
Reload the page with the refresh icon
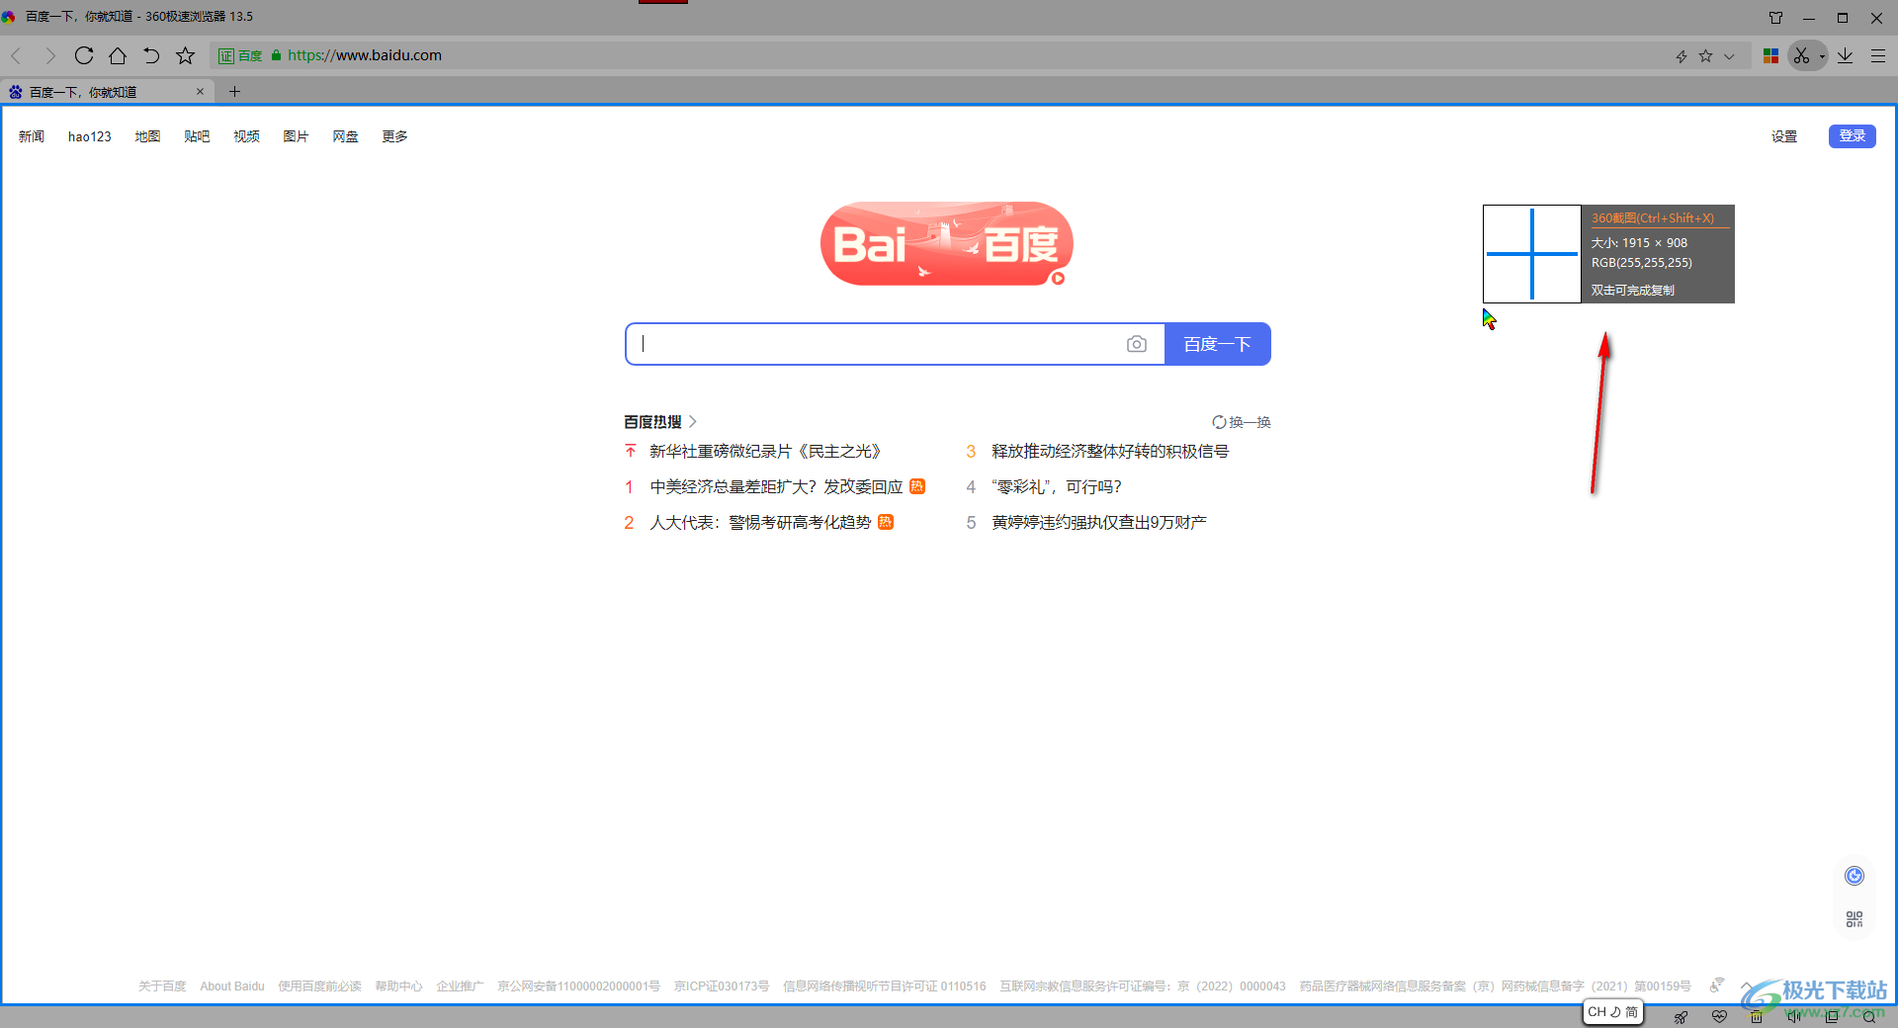point(84,55)
